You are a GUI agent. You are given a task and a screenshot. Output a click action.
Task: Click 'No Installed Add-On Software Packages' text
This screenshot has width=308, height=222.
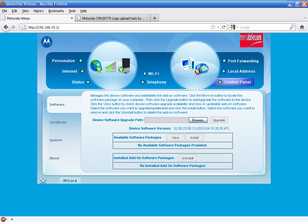point(172,166)
